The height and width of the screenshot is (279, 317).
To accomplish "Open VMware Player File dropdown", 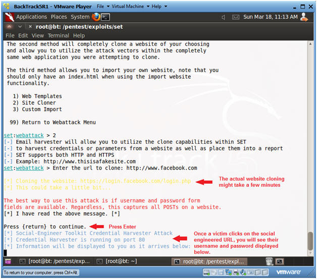I will pyautogui.click(x=102, y=7).
